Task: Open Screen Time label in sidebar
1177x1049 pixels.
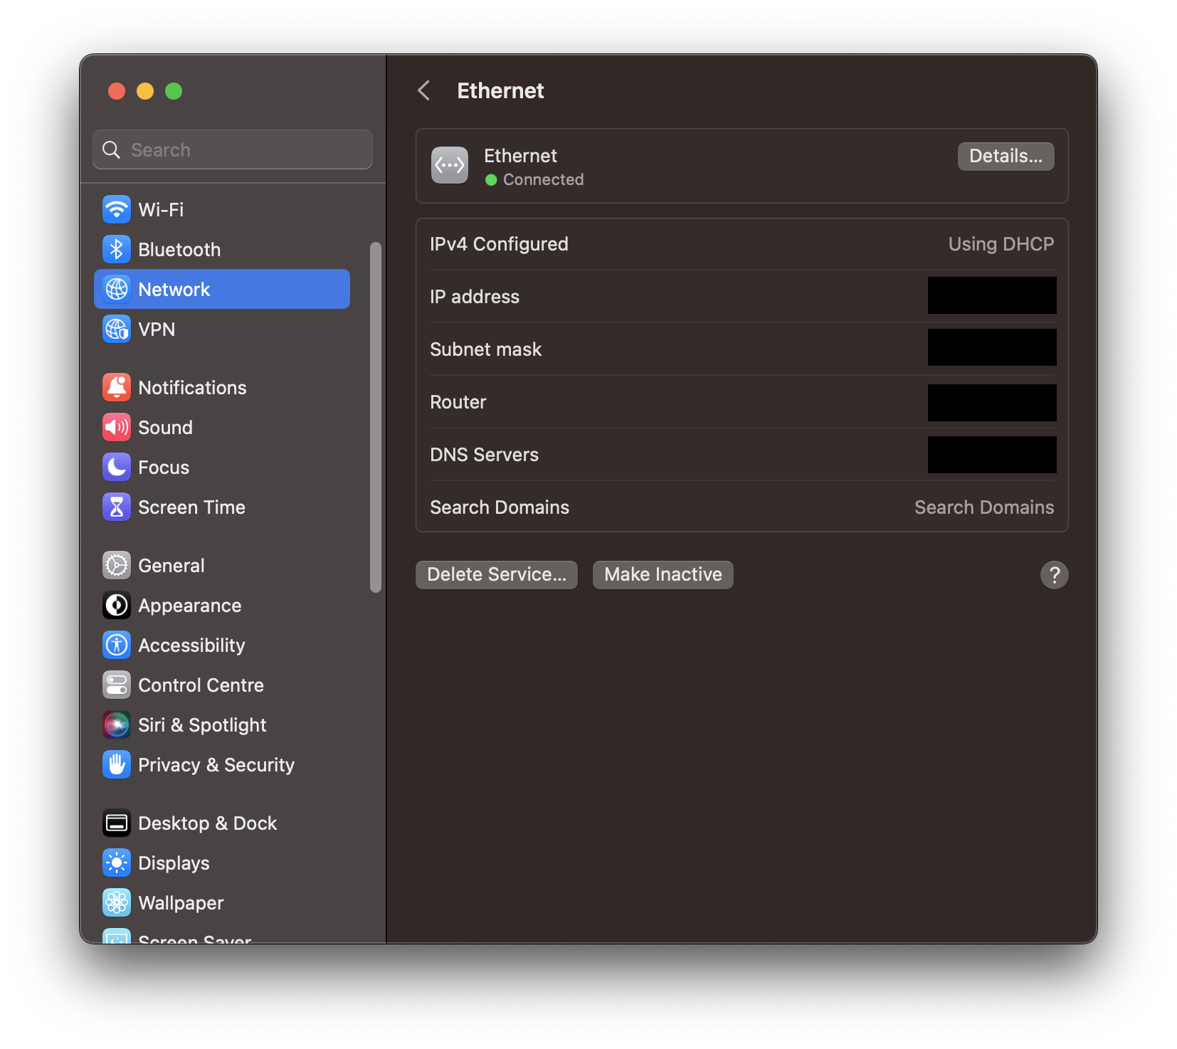Action: 191,507
